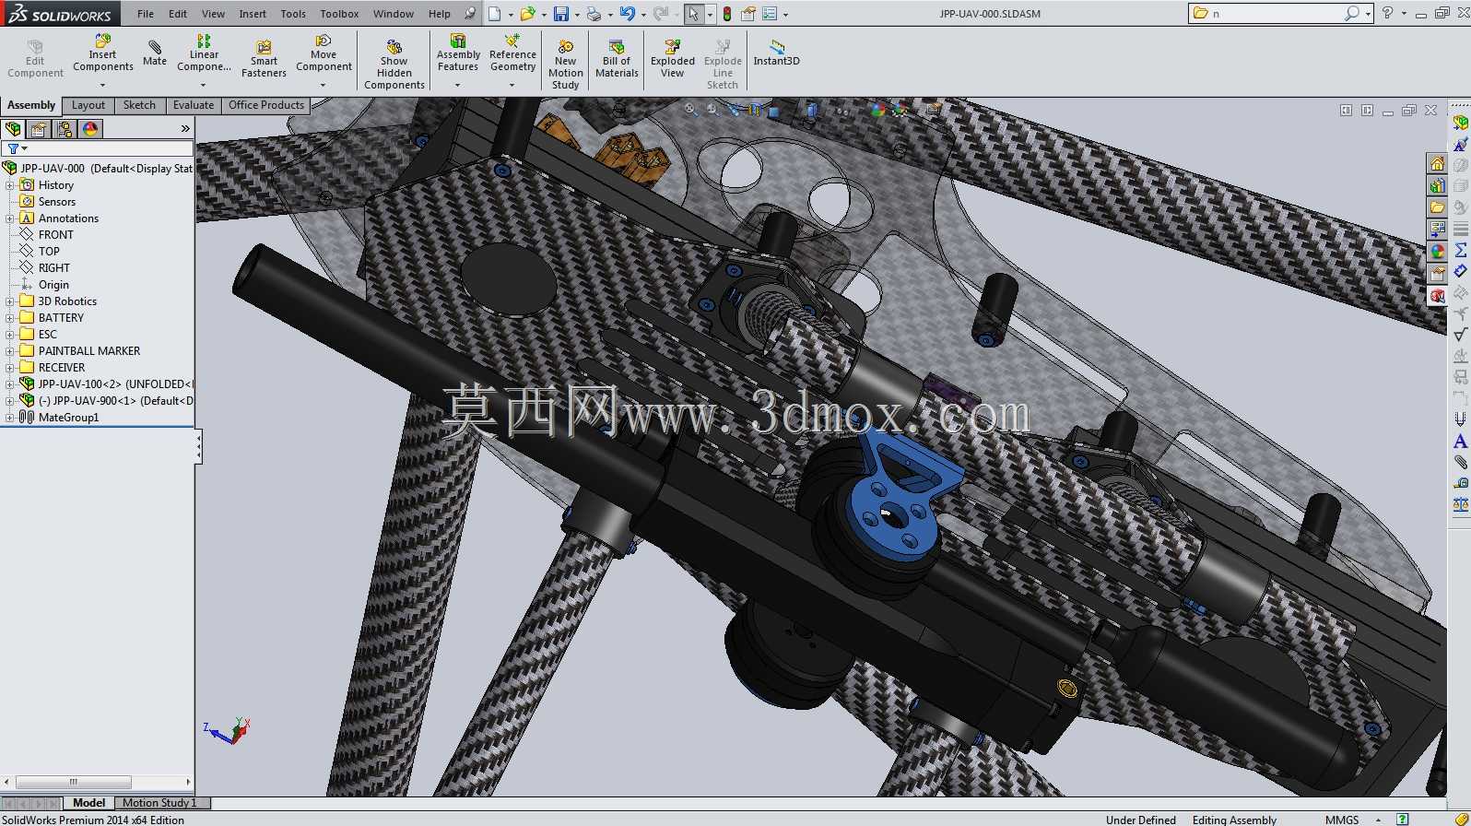This screenshot has height=826, width=1471.
Task: Open SolidWorks Resources in task pane
Action: (x=1437, y=163)
